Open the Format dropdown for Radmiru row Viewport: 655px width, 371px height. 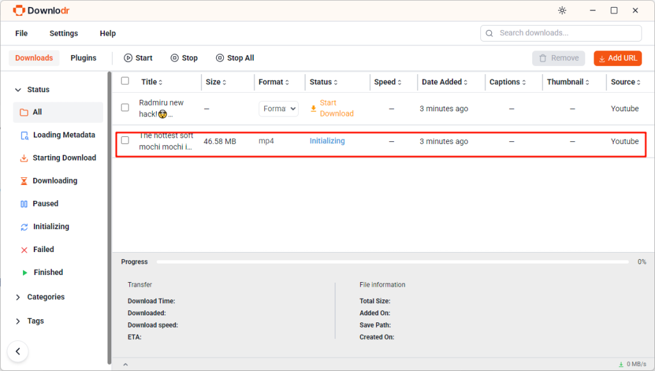(x=278, y=109)
